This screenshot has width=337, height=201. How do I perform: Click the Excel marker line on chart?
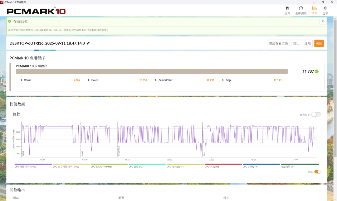click(81, 140)
